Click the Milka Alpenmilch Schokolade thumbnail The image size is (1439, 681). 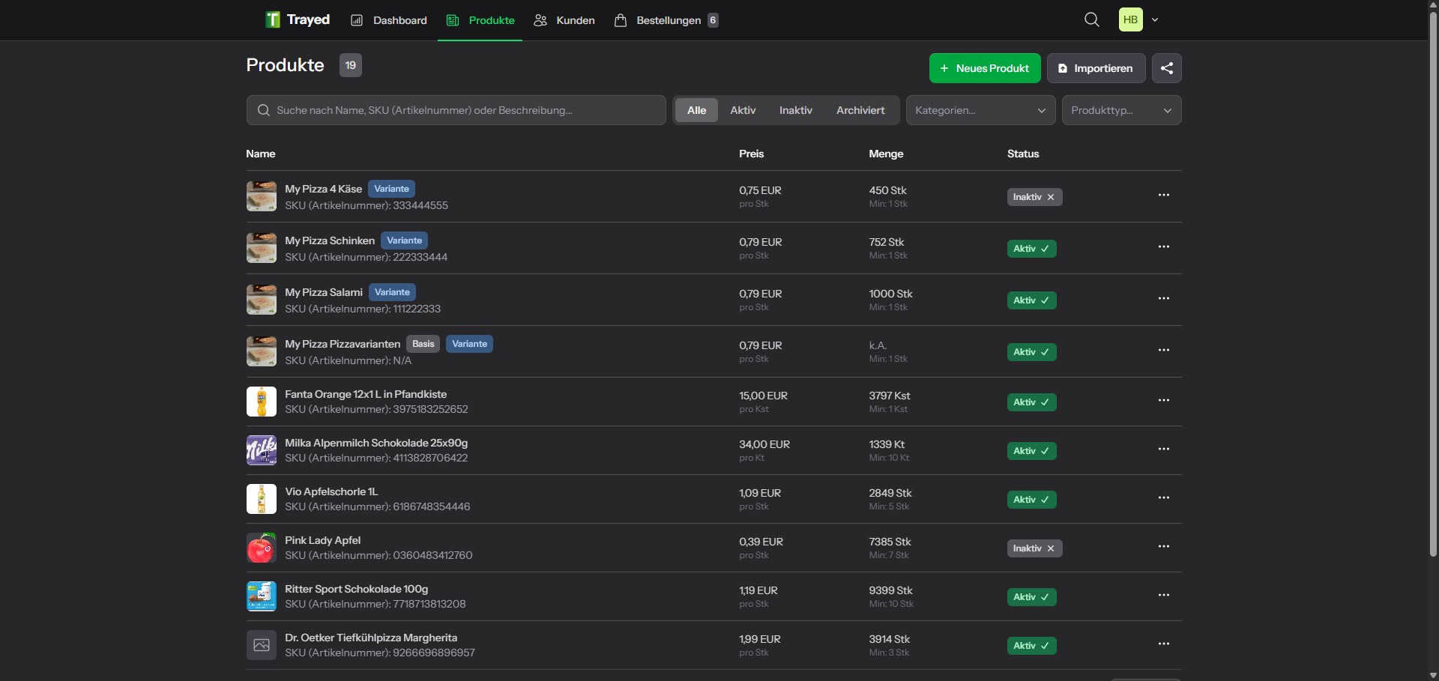[x=260, y=450]
